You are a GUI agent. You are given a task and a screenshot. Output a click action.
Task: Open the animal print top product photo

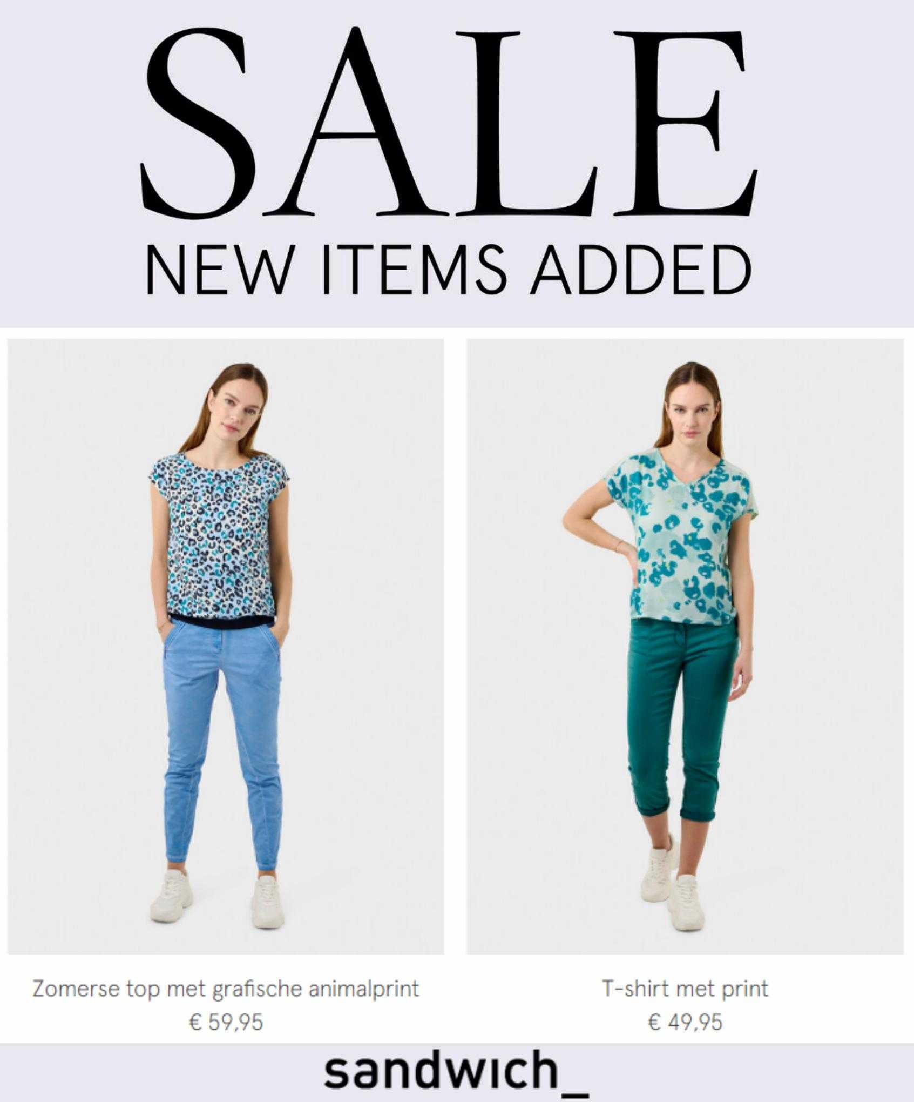[x=226, y=647]
